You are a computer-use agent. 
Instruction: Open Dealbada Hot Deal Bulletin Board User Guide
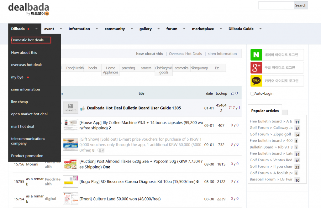134,108
